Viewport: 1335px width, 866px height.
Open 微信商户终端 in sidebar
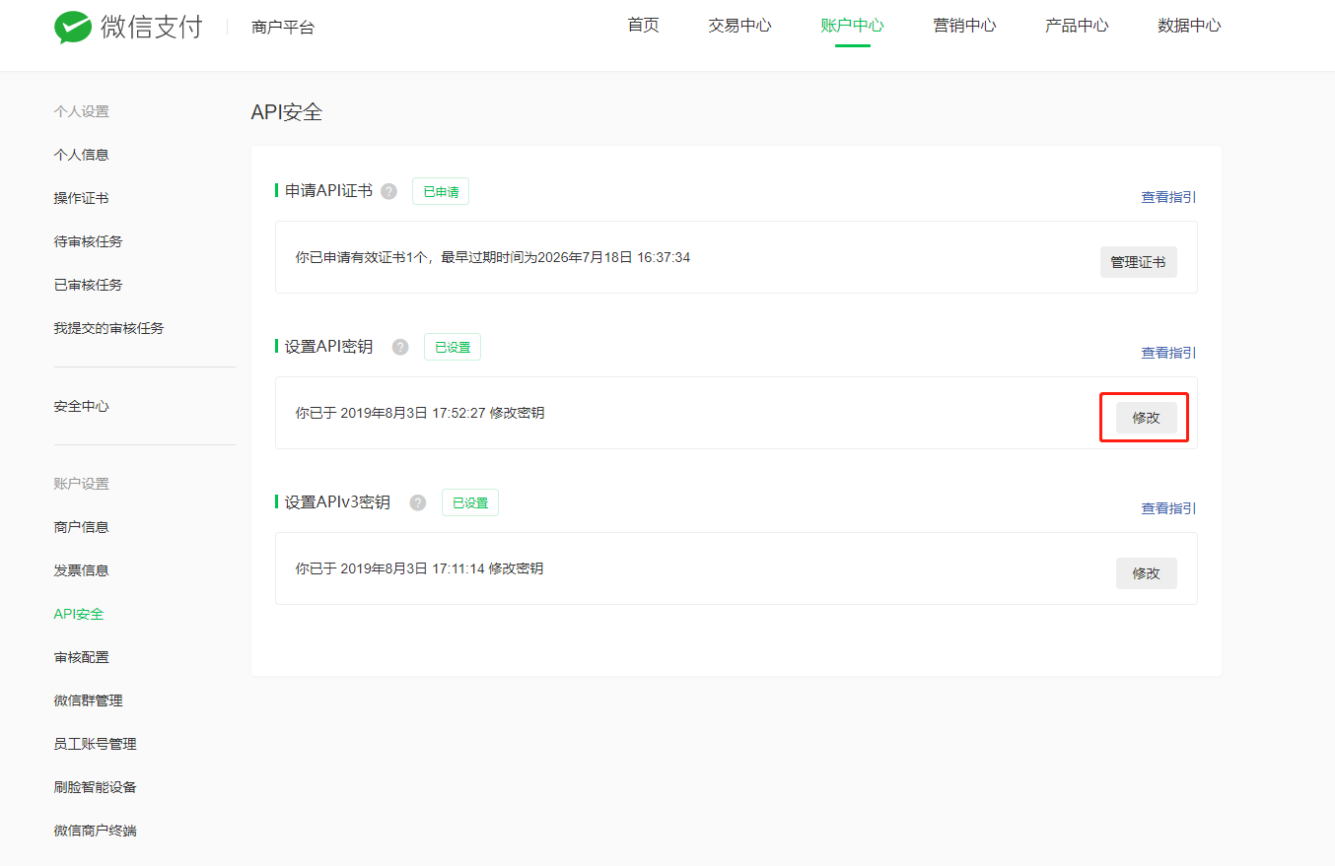(95, 831)
